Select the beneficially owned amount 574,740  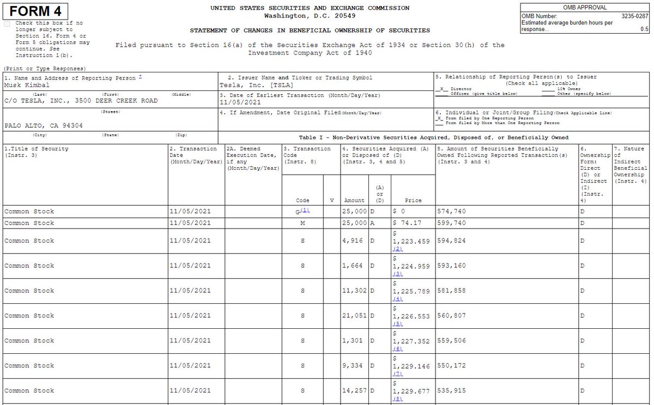(452, 211)
